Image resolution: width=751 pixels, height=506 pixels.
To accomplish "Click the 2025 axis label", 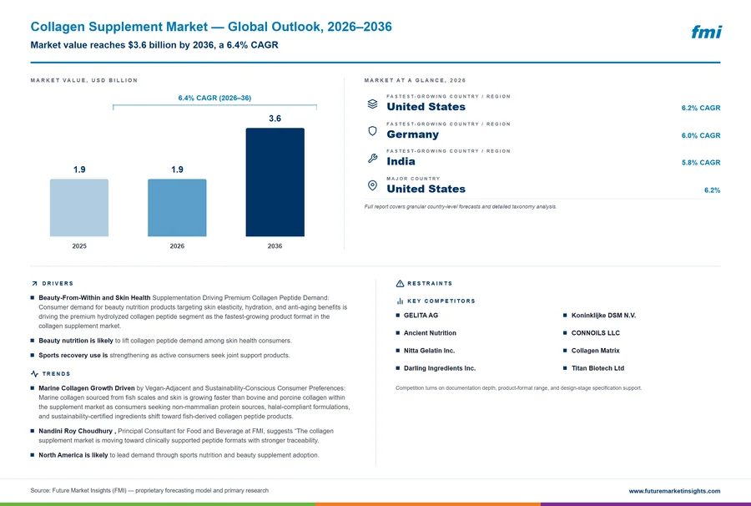I will click(x=79, y=246).
